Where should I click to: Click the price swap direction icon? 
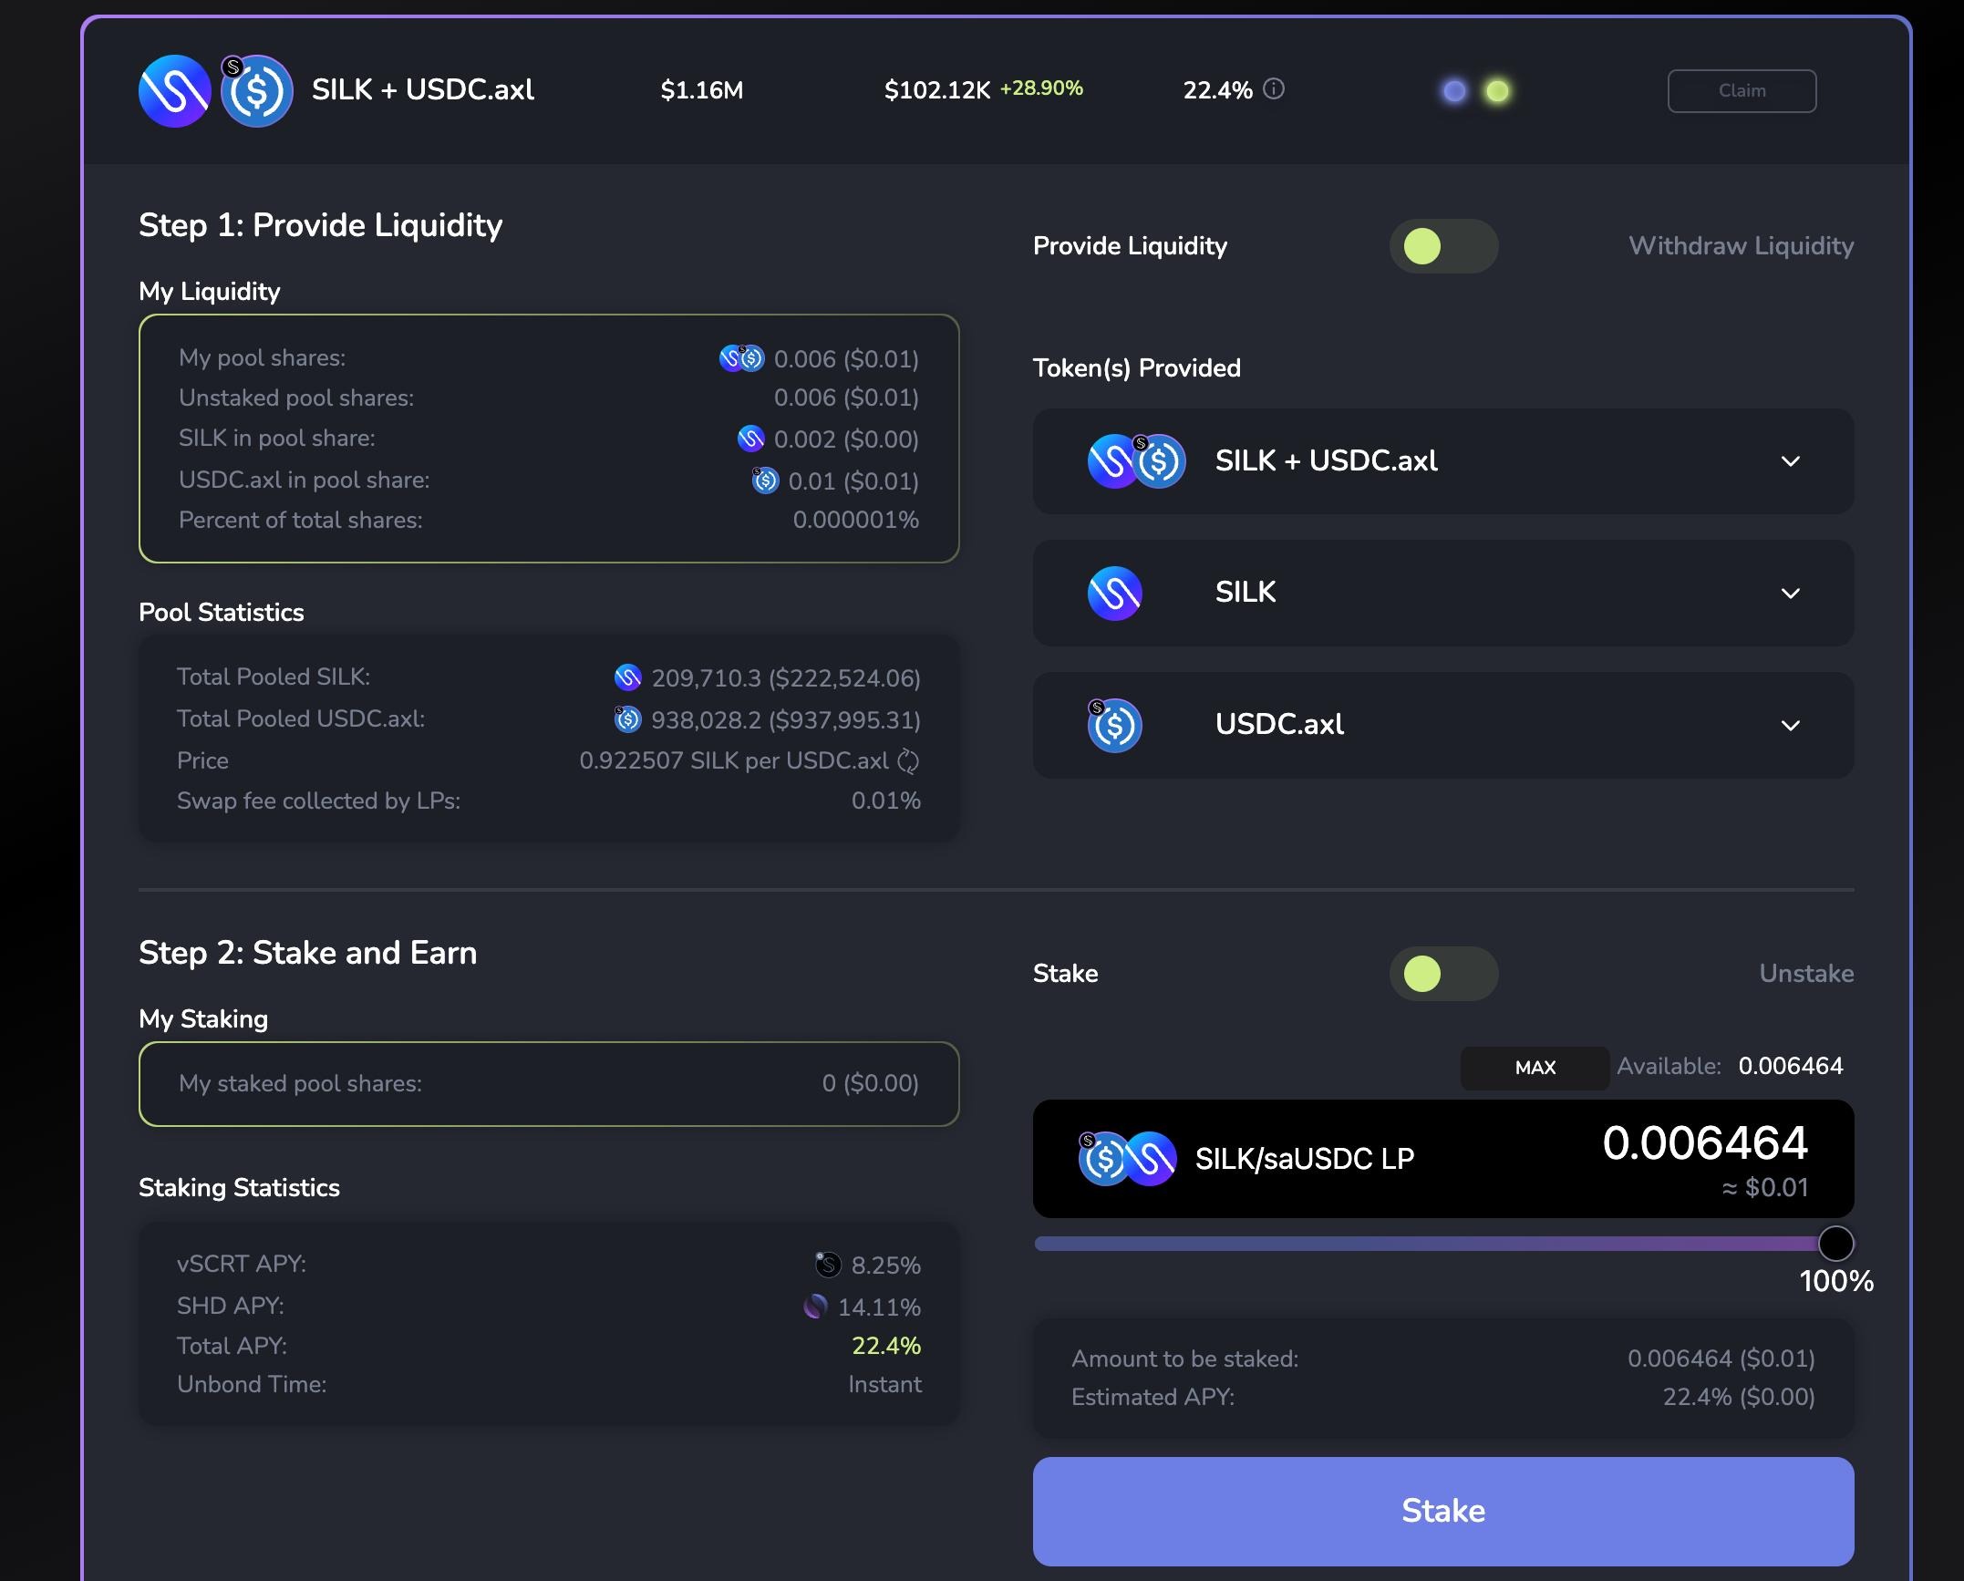coord(908,760)
